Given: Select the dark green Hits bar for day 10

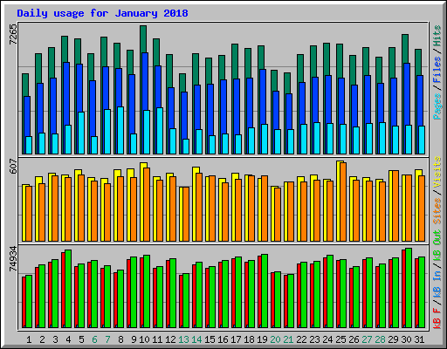Looking at the screenshot, I should pos(143,39).
